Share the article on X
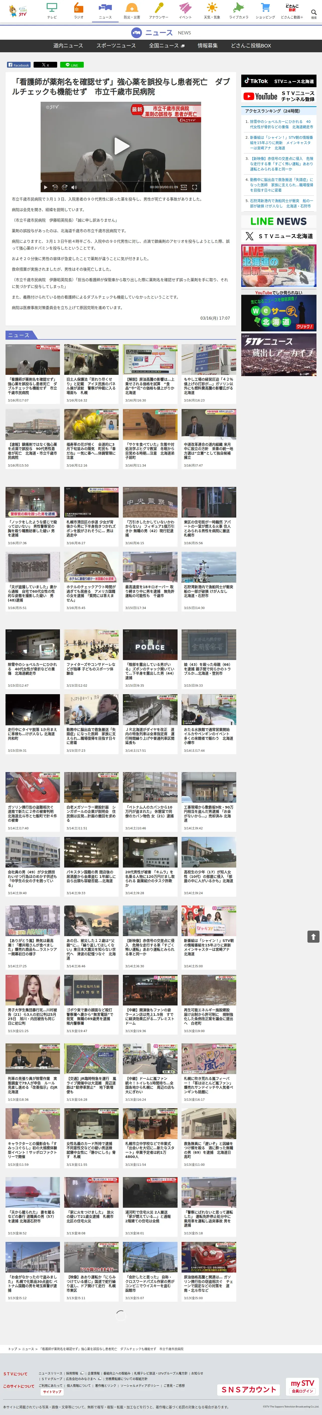Screen dimensions: 322x1415 point(45,65)
